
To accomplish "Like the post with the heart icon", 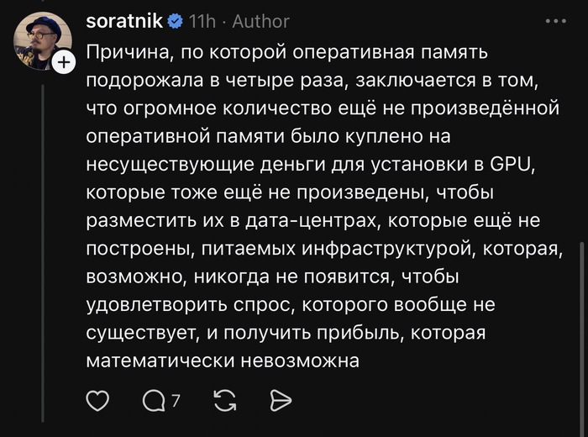I will click(98, 401).
